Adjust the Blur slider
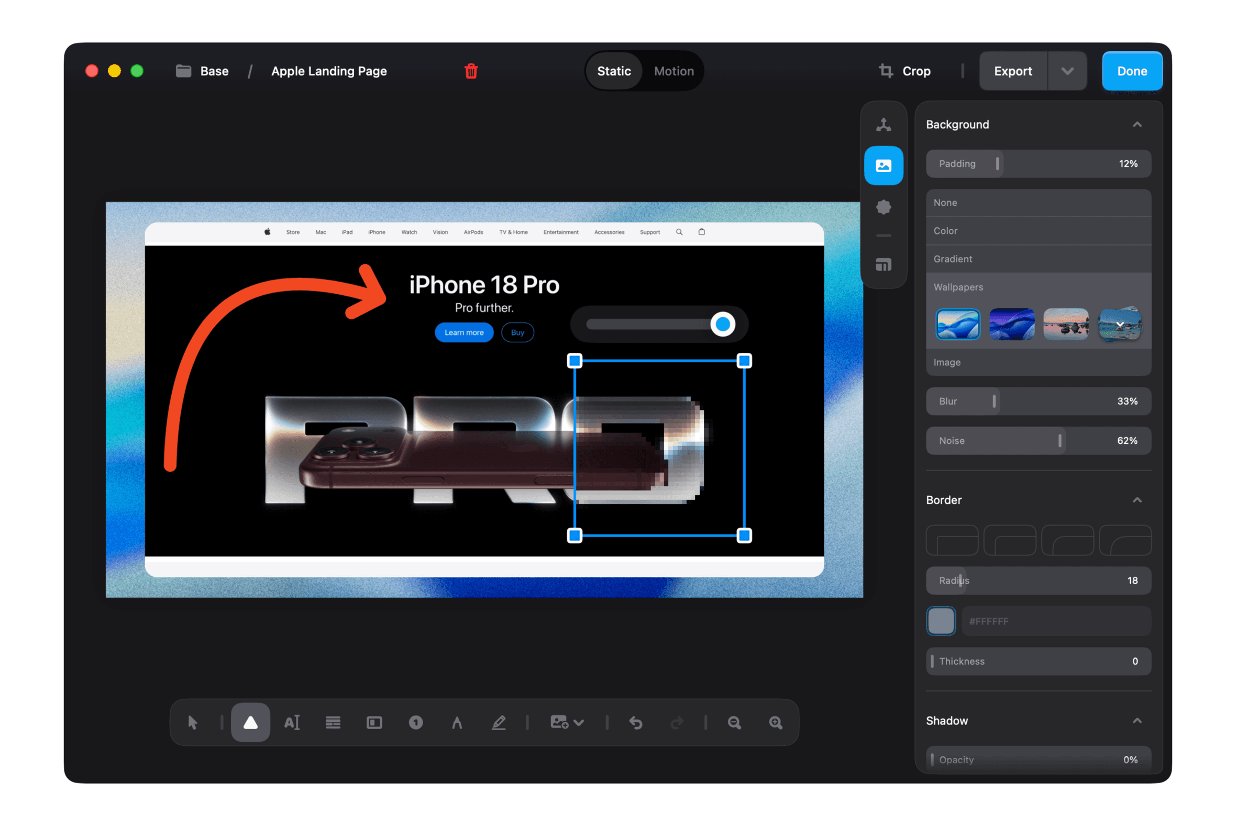 [x=1039, y=401]
